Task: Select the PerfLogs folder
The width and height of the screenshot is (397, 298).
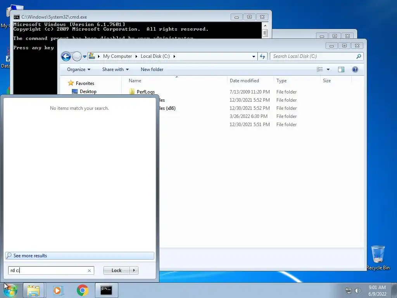Action: (x=146, y=92)
